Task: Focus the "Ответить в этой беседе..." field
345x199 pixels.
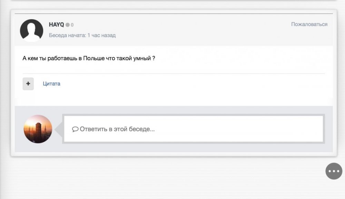Action: (x=117, y=129)
